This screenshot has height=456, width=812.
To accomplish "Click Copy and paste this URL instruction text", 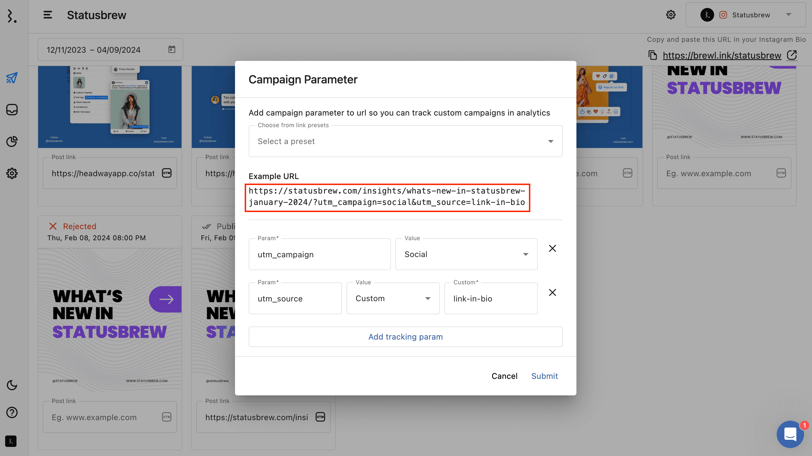I will click(x=726, y=39).
